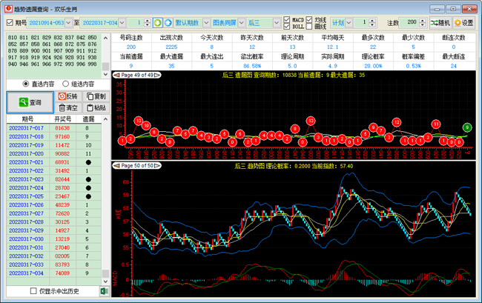Open the 默认期数 dropdown
Image resolution: width=482 pixels, height=303 pixels.
206,23
